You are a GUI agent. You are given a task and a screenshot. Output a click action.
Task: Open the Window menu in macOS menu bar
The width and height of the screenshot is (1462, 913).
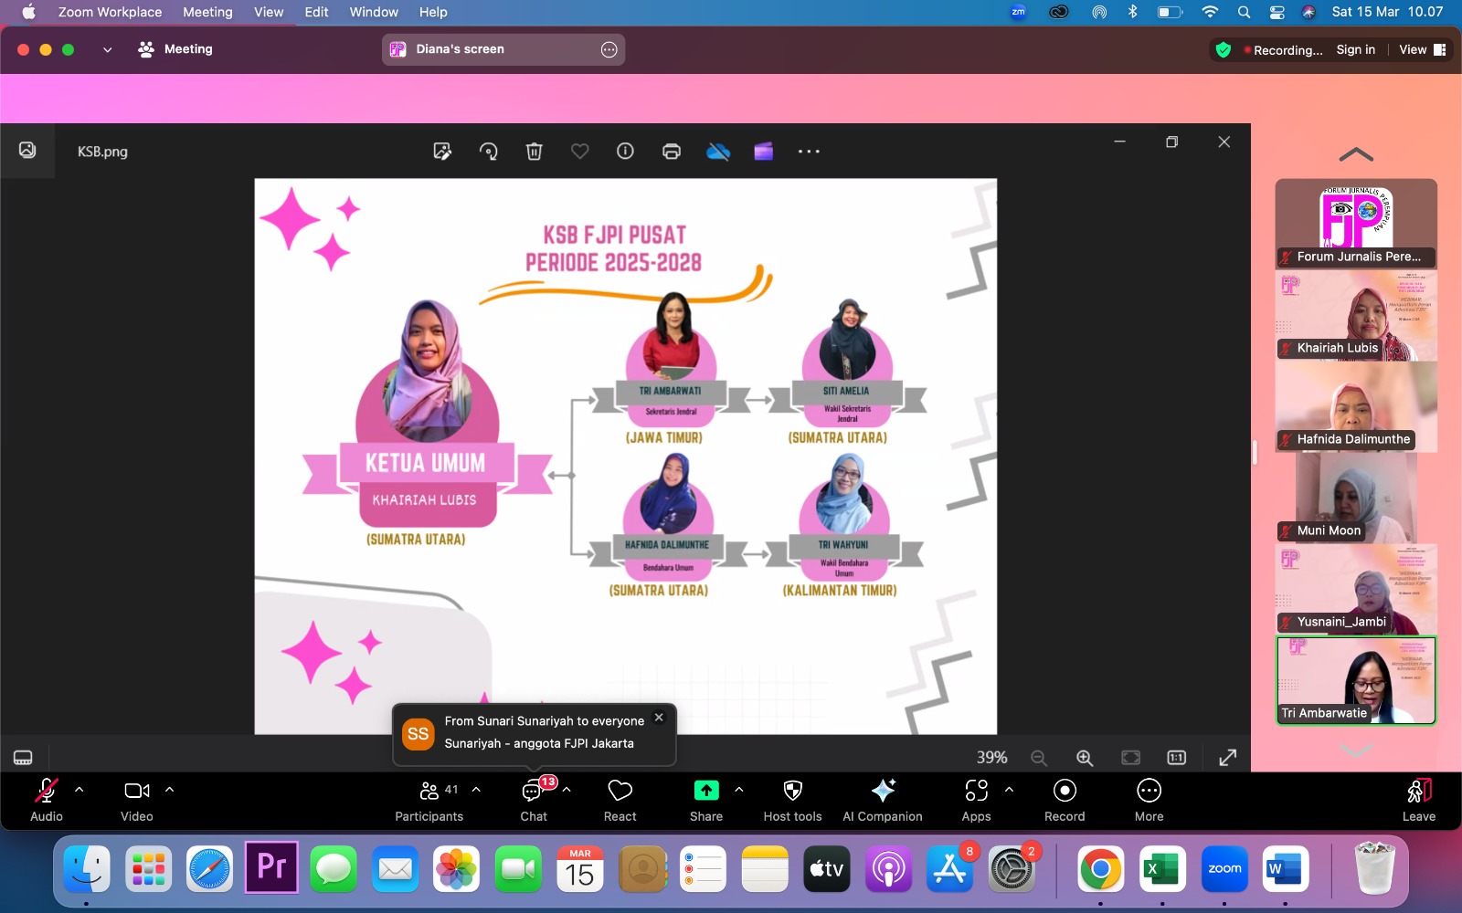(x=374, y=12)
